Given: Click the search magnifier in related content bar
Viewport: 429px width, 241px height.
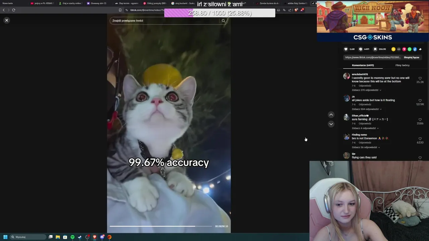Looking at the screenshot, I should click(x=223, y=21).
